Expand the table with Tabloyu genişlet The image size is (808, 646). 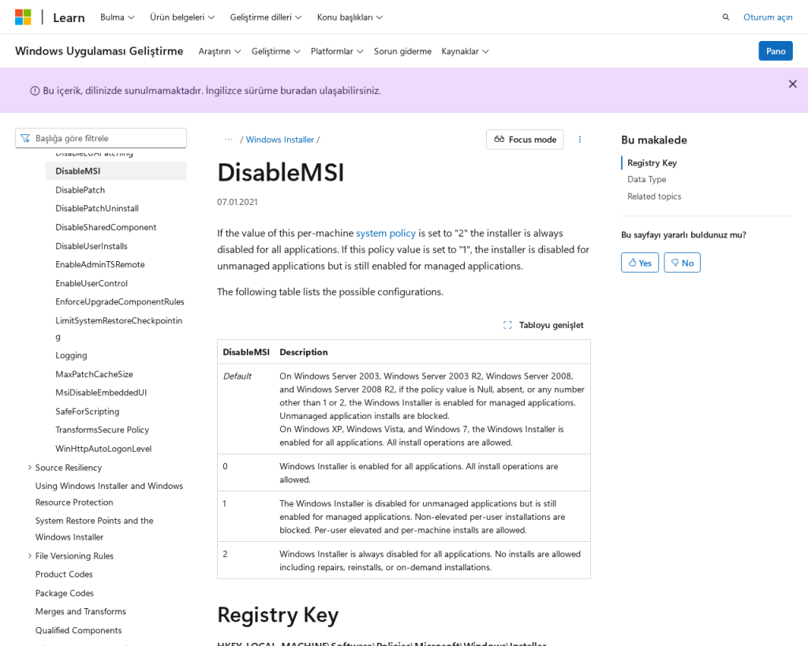(x=543, y=325)
